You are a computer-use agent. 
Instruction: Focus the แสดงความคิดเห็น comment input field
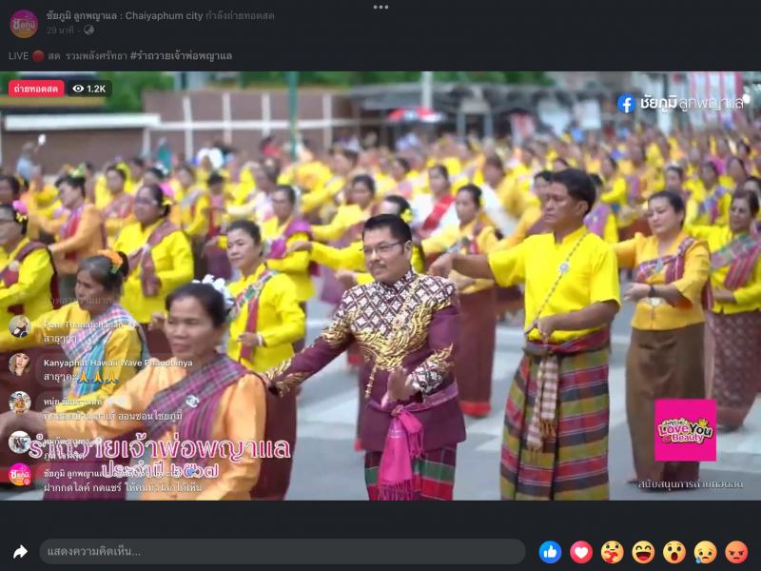[x=282, y=552]
